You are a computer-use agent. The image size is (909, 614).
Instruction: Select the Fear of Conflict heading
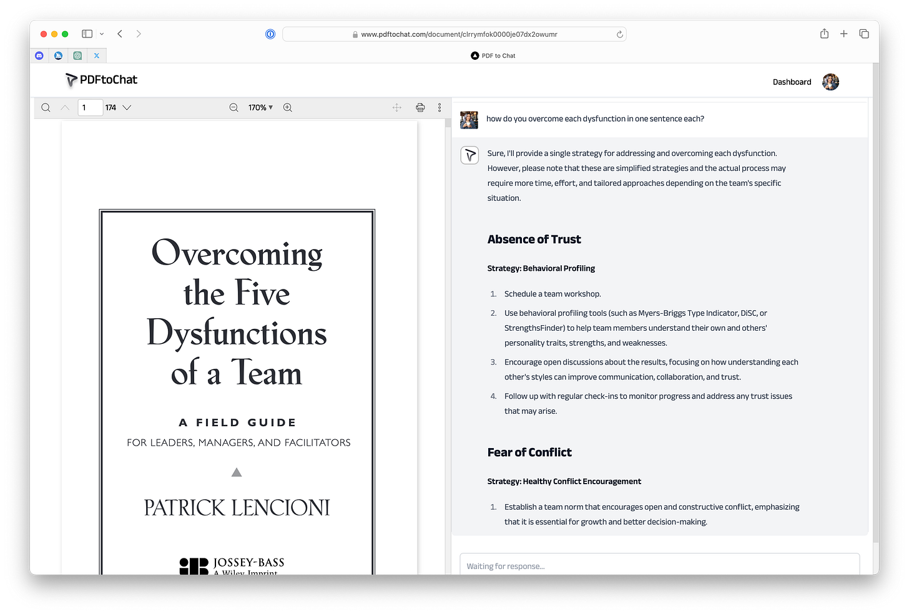point(529,452)
